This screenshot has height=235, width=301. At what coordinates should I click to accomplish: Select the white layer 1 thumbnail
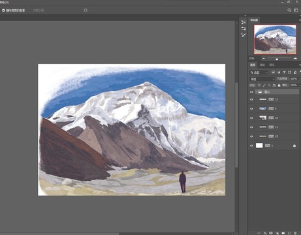click(x=259, y=146)
